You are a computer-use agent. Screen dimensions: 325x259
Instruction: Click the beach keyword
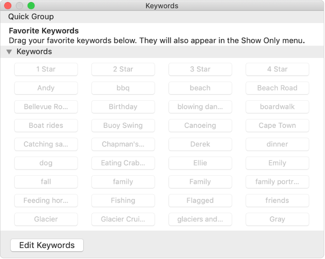[x=200, y=88]
